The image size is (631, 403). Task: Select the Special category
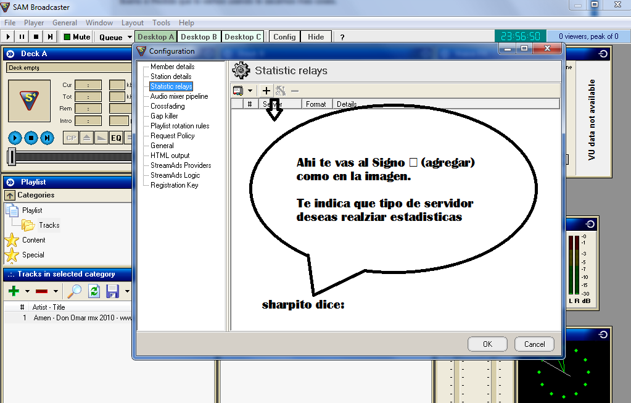tap(33, 255)
